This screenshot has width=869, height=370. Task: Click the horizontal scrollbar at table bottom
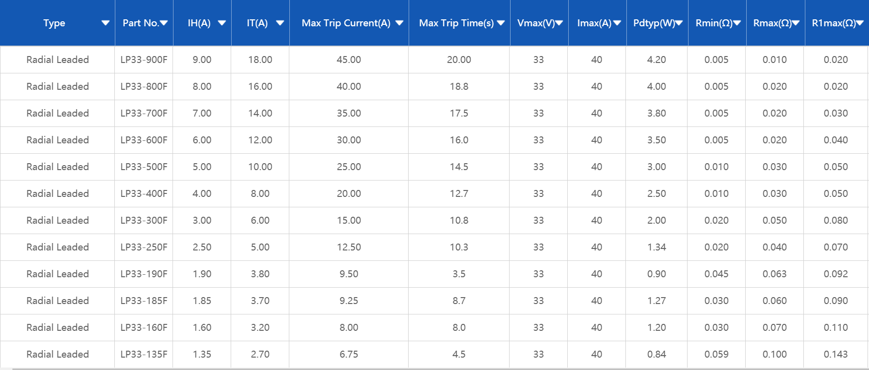[x=434, y=369]
